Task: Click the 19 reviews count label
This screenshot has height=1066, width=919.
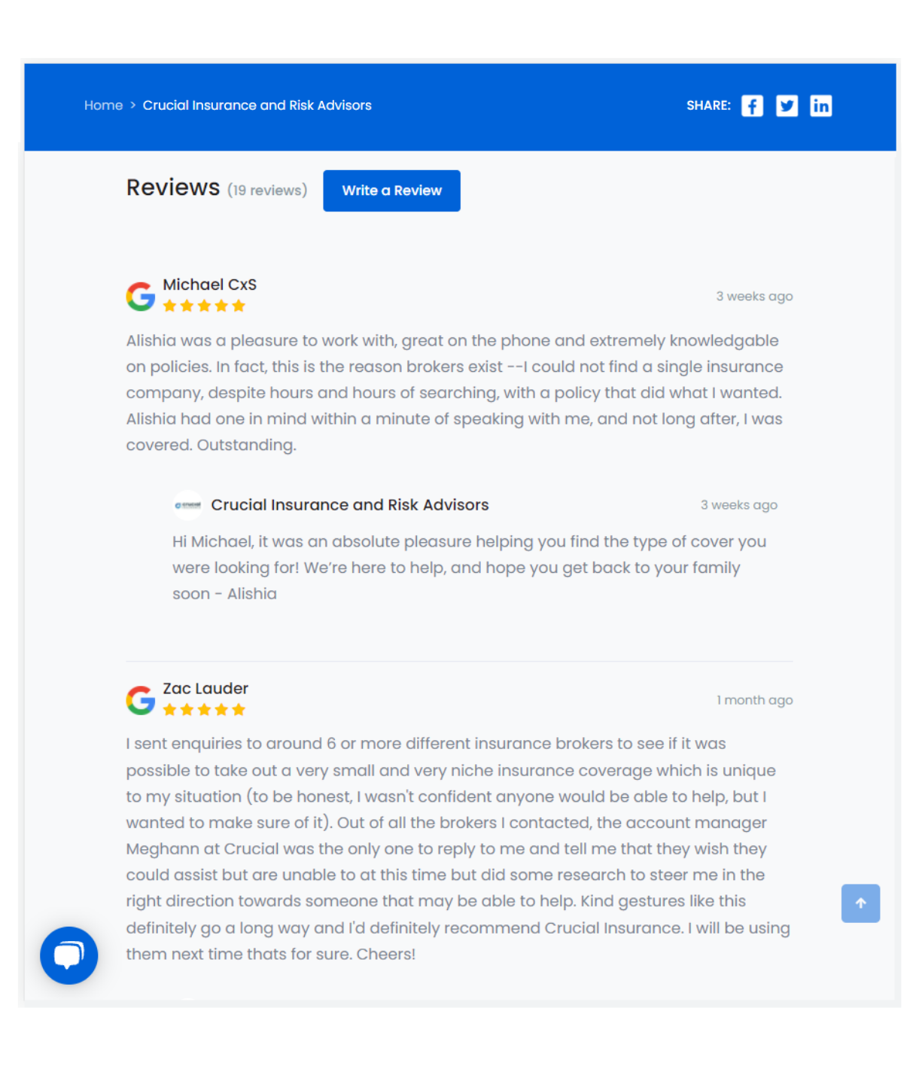Action: (x=267, y=190)
